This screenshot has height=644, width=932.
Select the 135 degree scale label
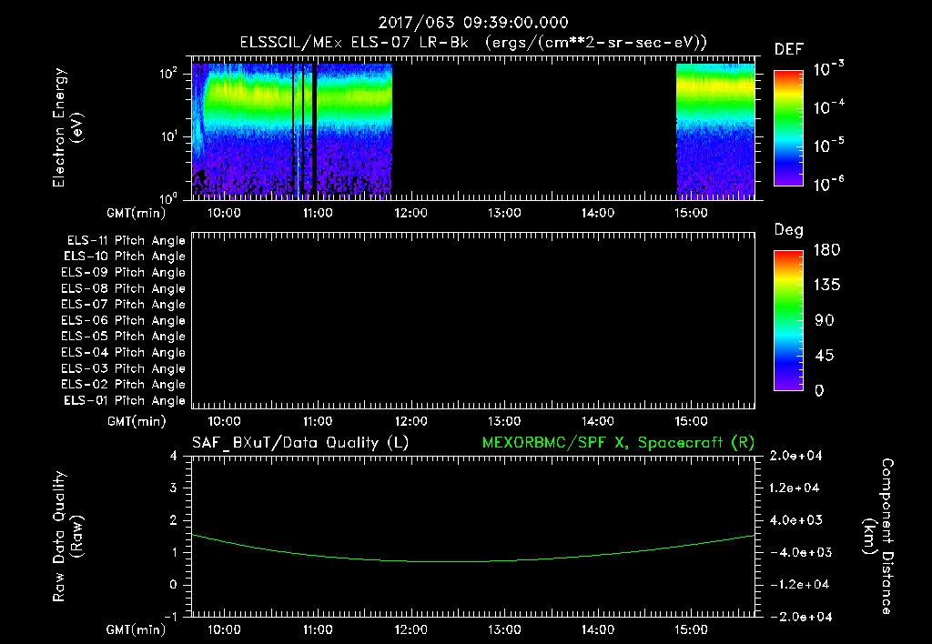826,286
